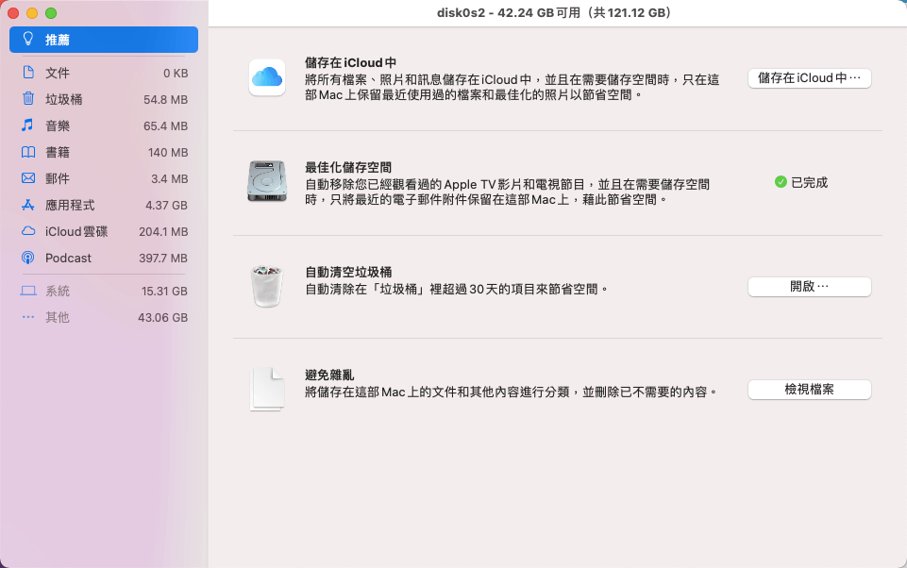Click the 204.1 MB size value
Image resolution: width=907 pixels, height=568 pixels.
163,232
